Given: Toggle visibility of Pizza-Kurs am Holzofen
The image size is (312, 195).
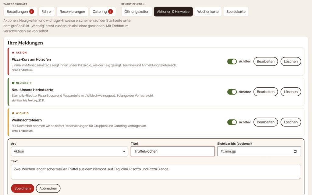Looking at the screenshot, I should coord(232,62).
